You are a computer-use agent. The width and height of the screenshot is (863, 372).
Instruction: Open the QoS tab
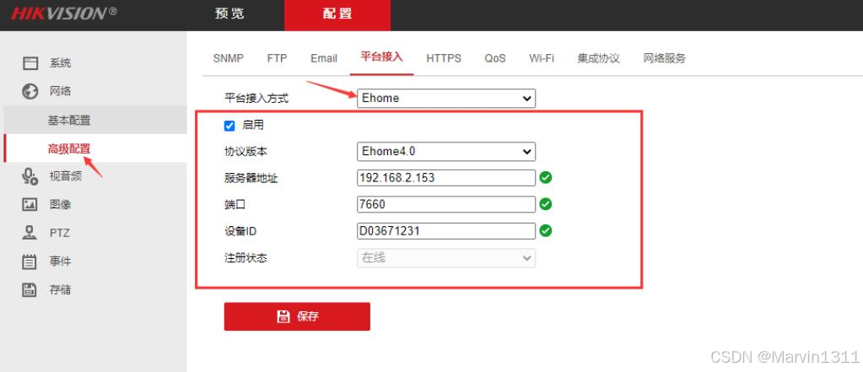pyautogui.click(x=495, y=58)
